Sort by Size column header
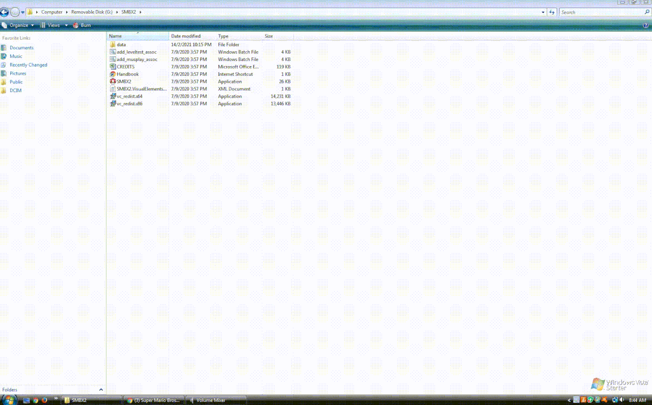 click(278, 36)
